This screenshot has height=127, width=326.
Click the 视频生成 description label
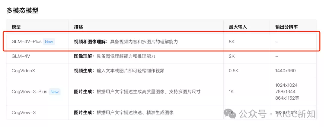click(x=83, y=71)
